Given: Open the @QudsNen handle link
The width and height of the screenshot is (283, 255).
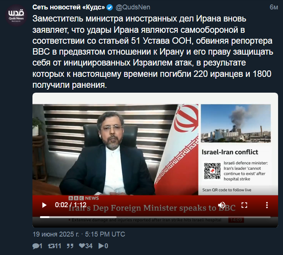Looking at the screenshot, I should [x=133, y=7].
